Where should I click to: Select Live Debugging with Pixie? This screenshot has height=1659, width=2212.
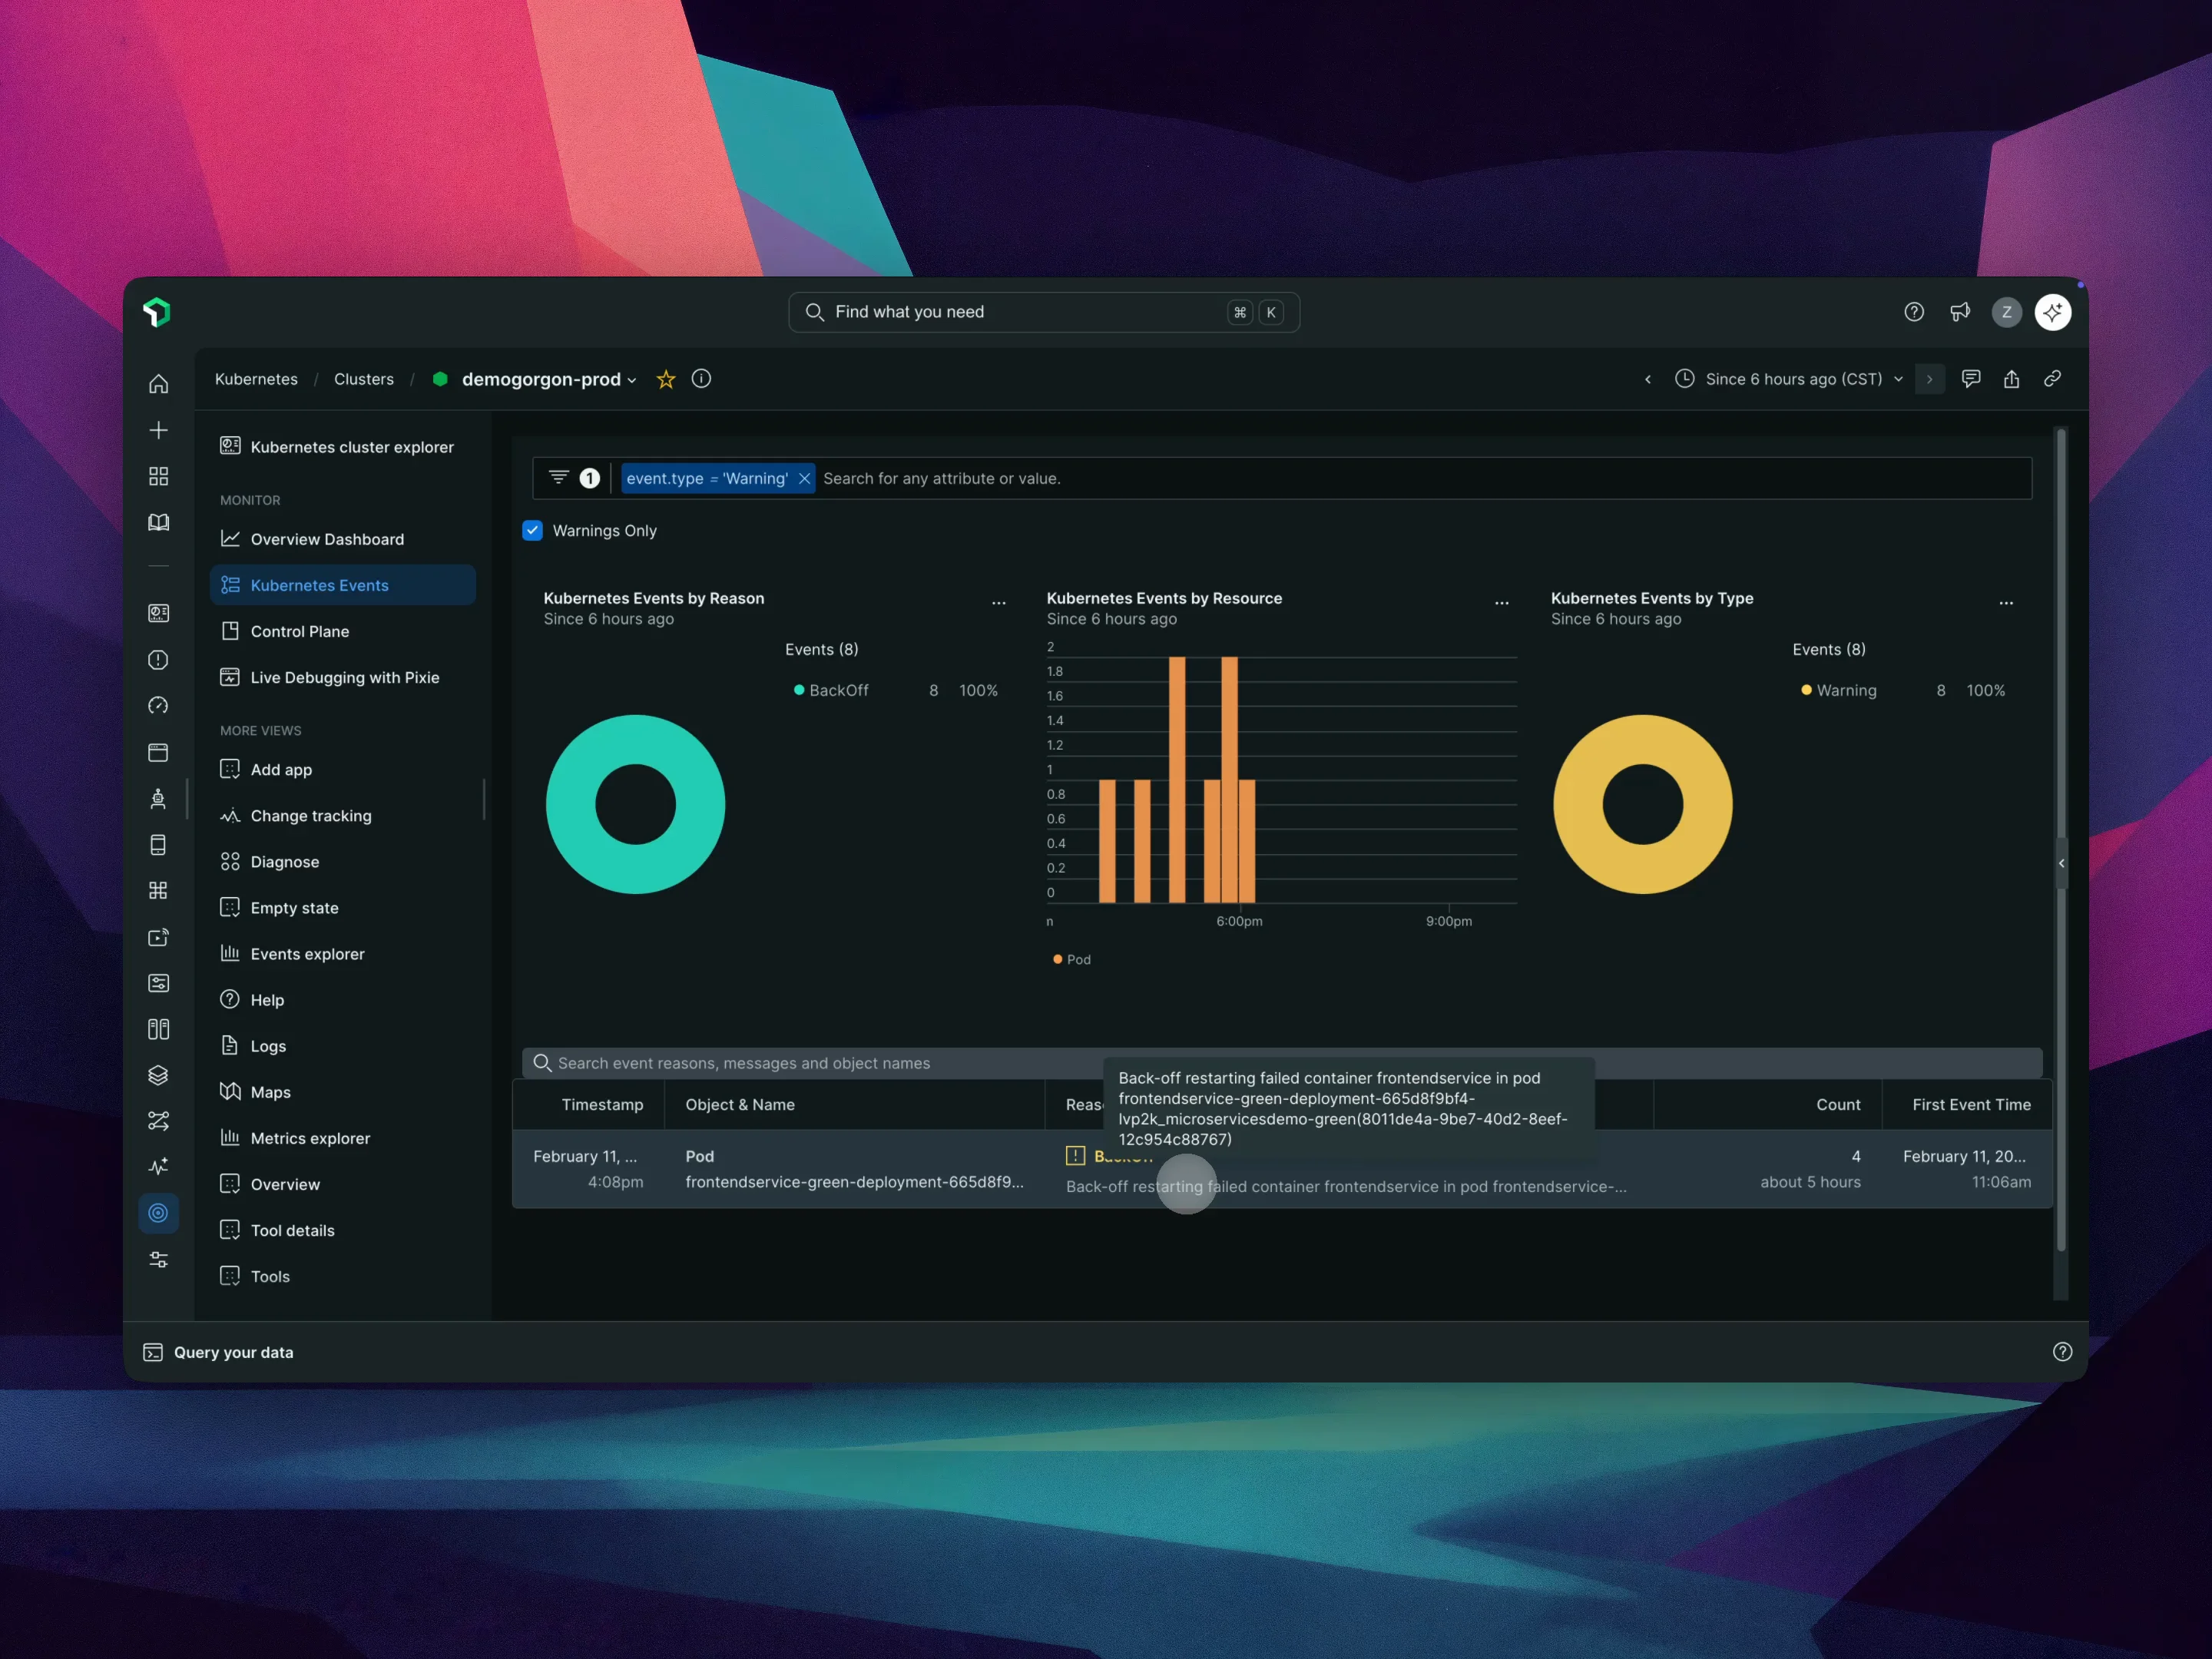click(x=344, y=677)
